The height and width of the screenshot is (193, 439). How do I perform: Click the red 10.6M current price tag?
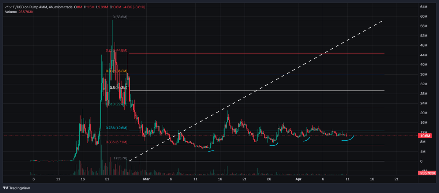425,136
